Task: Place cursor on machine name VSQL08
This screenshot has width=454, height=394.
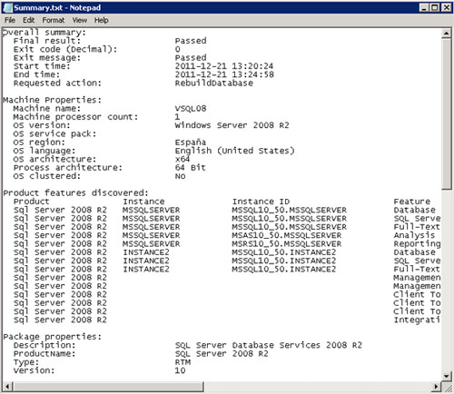Action: point(191,108)
